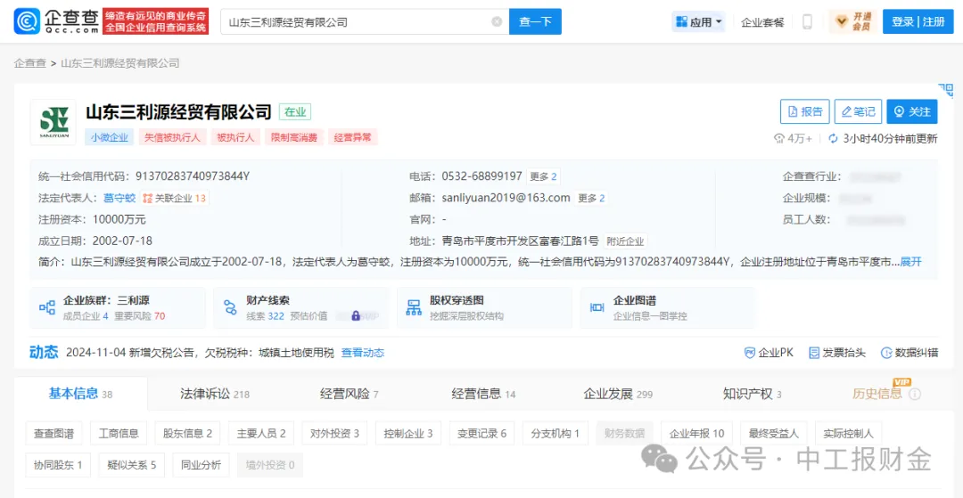
Task: Click the 重要风险 70 count
Action: [139, 316]
